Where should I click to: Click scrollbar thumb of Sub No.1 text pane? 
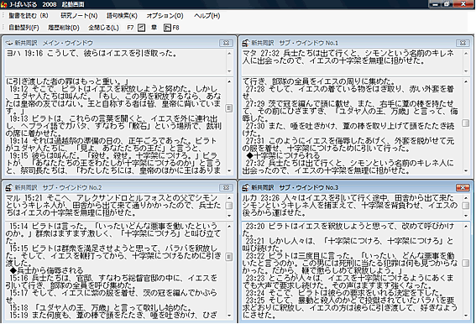coord(465,123)
